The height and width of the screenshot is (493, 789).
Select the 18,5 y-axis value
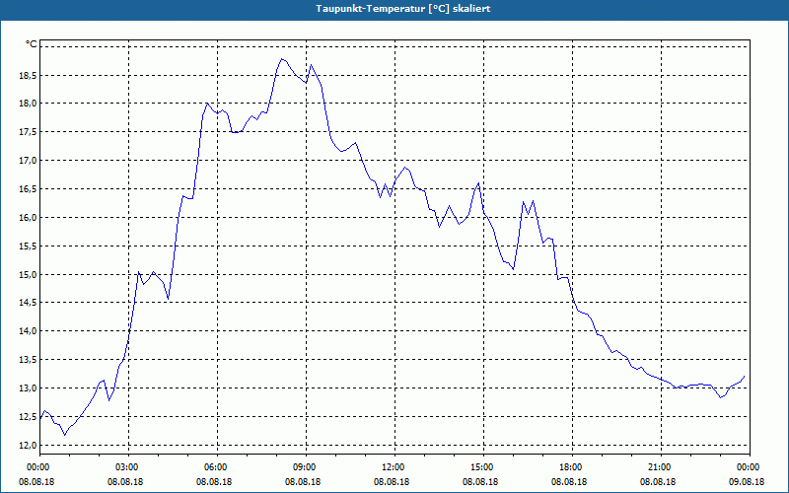click(x=27, y=76)
